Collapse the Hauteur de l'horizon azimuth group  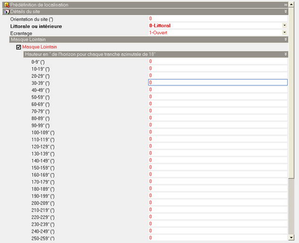286,54
